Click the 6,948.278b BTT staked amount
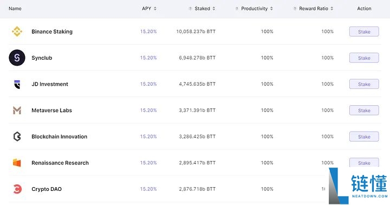390x205 pixels. pyautogui.click(x=197, y=58)
